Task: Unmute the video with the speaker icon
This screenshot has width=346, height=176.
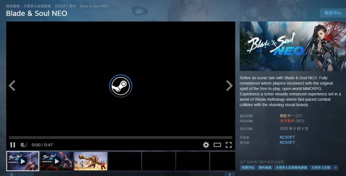Action: [23, 145]
